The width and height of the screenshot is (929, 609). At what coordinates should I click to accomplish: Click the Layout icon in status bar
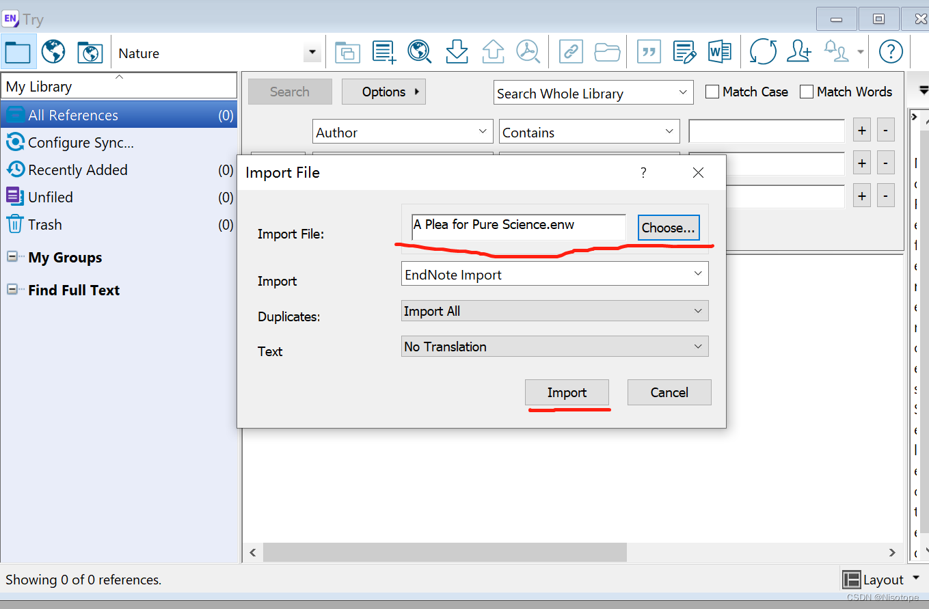pyautogui.click(x=851, y=580)
